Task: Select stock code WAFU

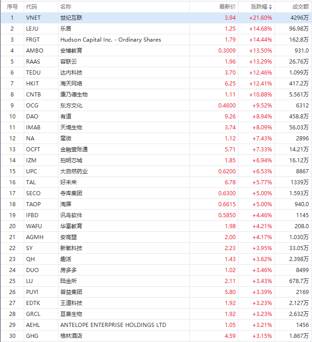Action: pos(34,226)
